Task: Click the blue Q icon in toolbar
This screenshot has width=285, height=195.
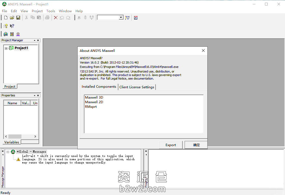Action: pyautogui.click(x=136, y=18)
